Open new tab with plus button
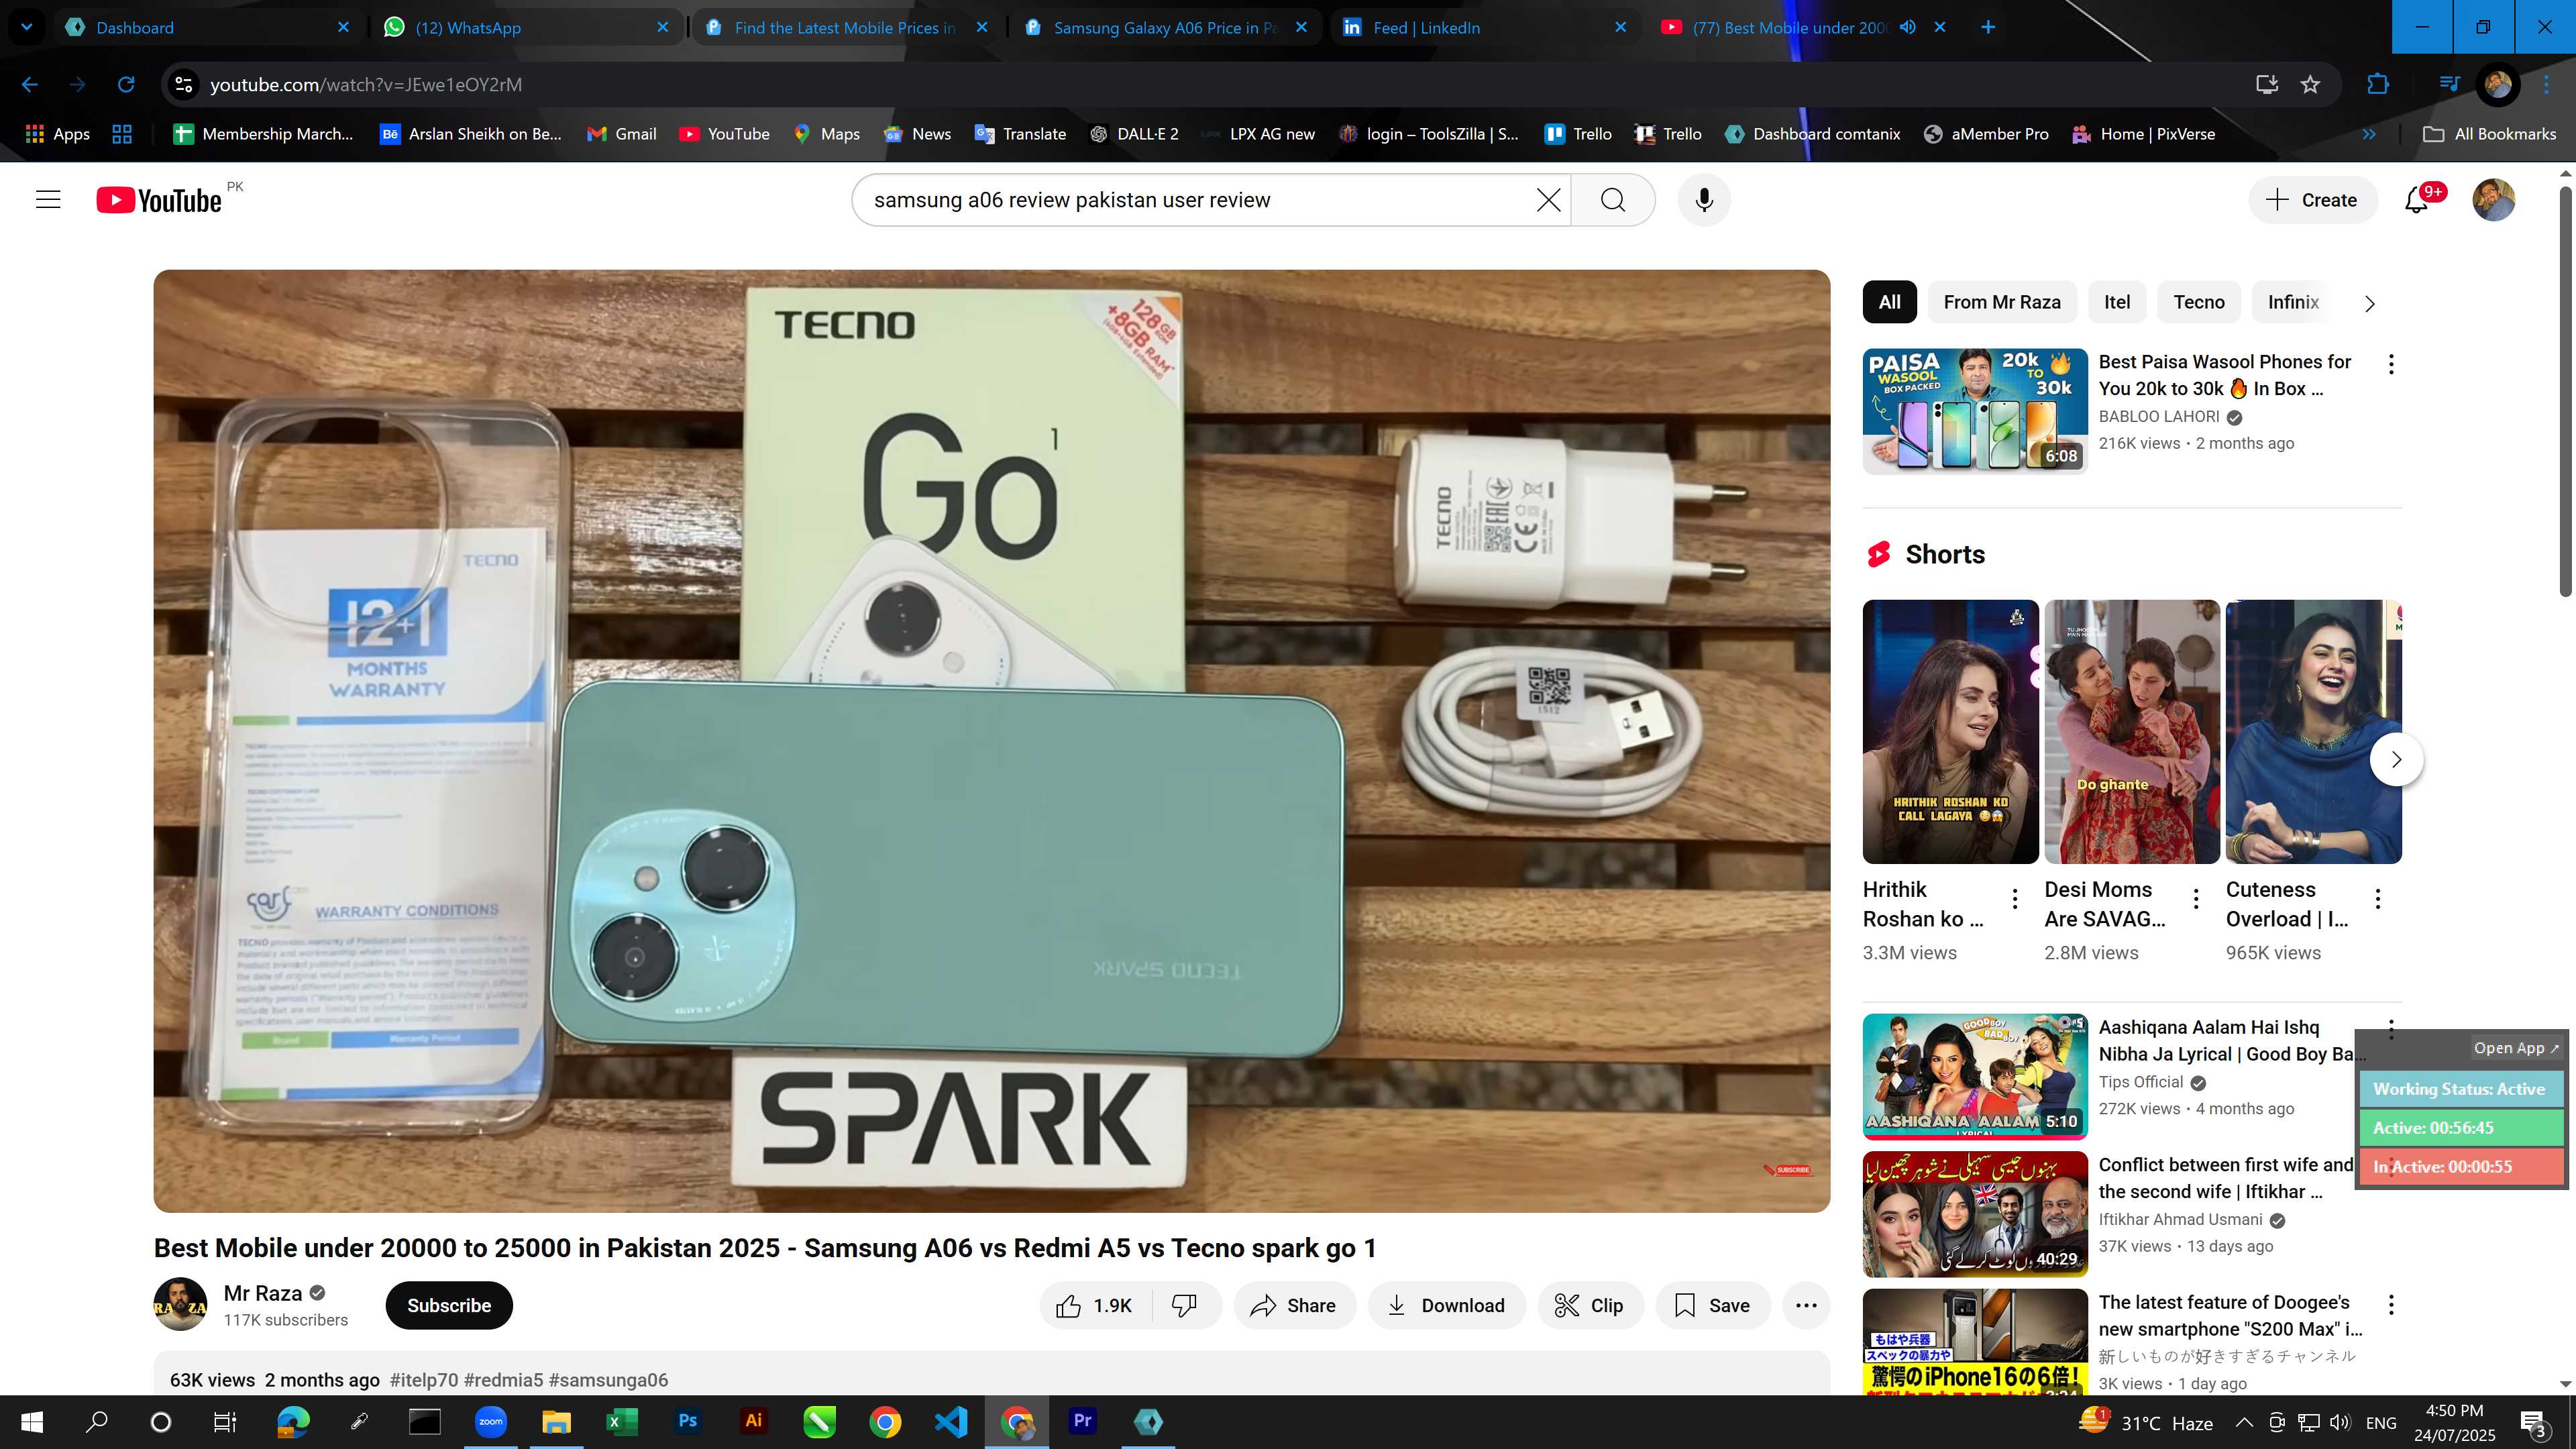 point(1988,27)
